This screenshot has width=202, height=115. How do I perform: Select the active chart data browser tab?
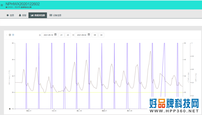click(x=38, y=15)
